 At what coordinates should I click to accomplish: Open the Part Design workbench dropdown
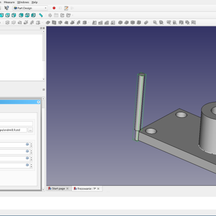tap(30, 8)
